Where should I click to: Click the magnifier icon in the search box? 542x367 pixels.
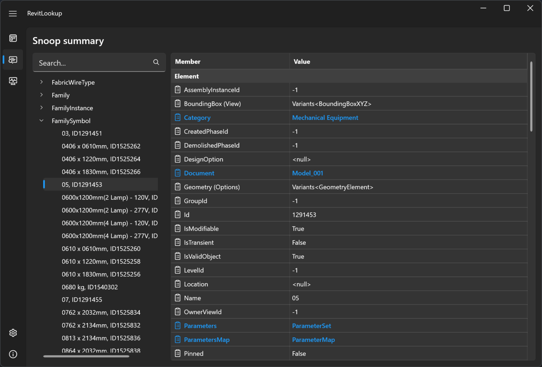click(156, 62)
